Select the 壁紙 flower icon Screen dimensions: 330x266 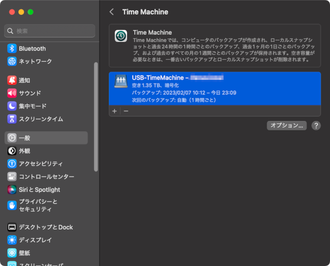coord(12,253)
